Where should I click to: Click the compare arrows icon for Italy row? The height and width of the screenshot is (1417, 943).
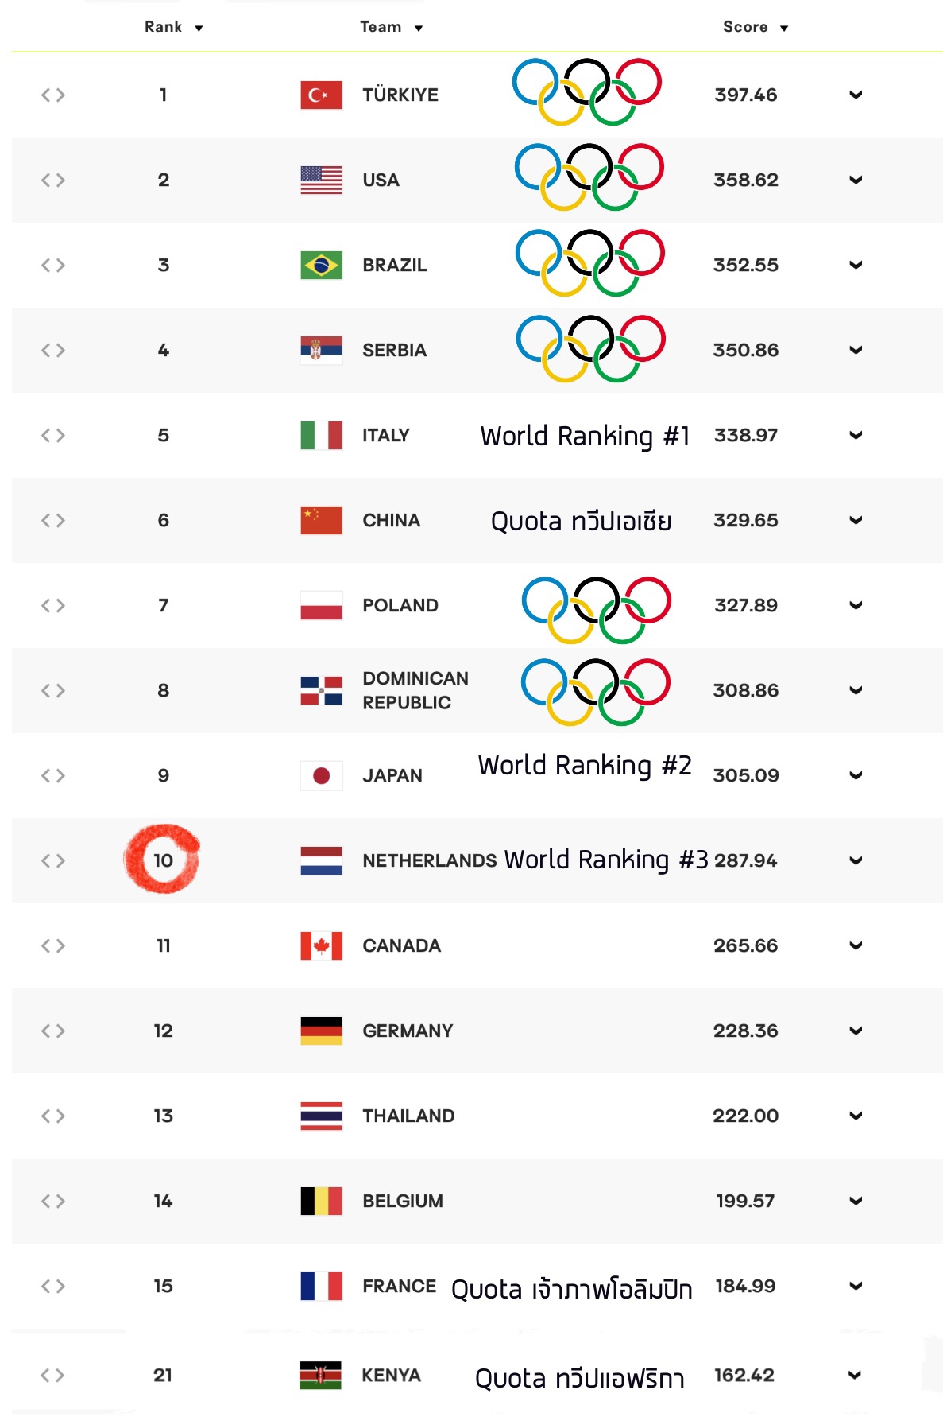(x=53, y=435)
